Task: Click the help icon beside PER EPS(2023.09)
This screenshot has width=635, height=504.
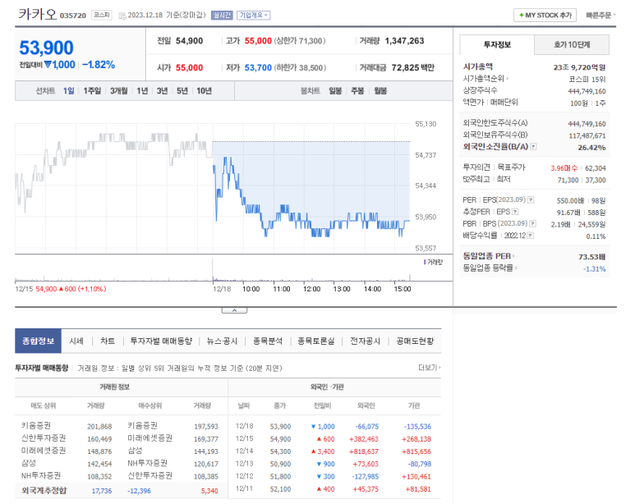Action: [x=531, y=199]
